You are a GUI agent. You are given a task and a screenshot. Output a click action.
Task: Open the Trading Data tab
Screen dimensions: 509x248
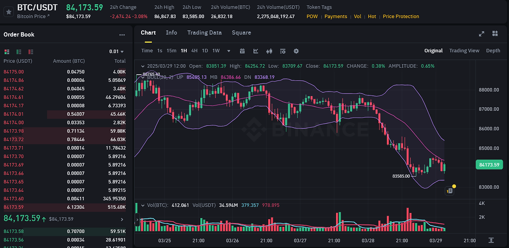click(204, 33)
